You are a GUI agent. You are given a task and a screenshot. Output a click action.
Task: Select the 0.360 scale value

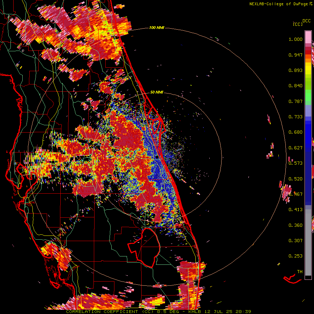tap(296, 225)
